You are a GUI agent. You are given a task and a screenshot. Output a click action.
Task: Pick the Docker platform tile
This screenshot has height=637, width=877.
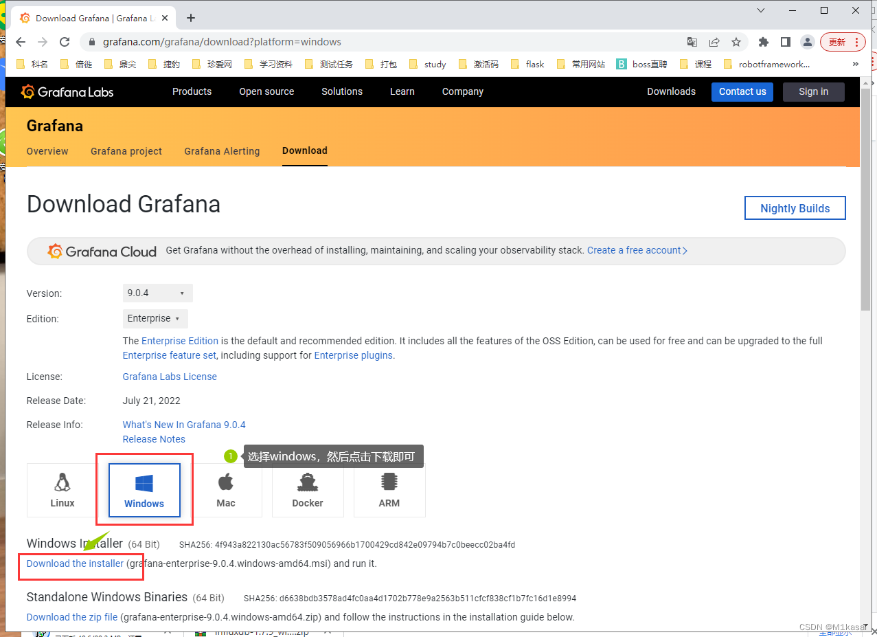(x=308, y=490)
